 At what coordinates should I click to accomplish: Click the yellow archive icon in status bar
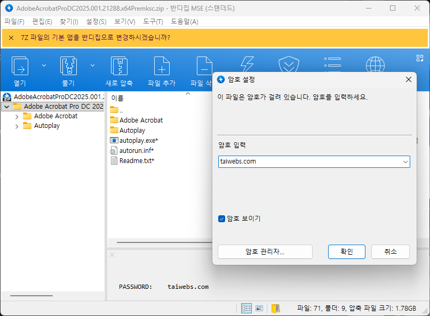click(276, 309)
